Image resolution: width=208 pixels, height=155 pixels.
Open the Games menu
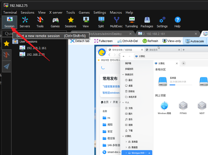[84, 13]
